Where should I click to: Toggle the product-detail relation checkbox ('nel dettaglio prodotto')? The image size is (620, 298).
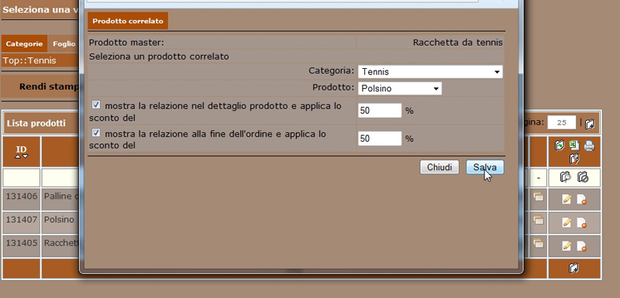[x=95, y=104]
